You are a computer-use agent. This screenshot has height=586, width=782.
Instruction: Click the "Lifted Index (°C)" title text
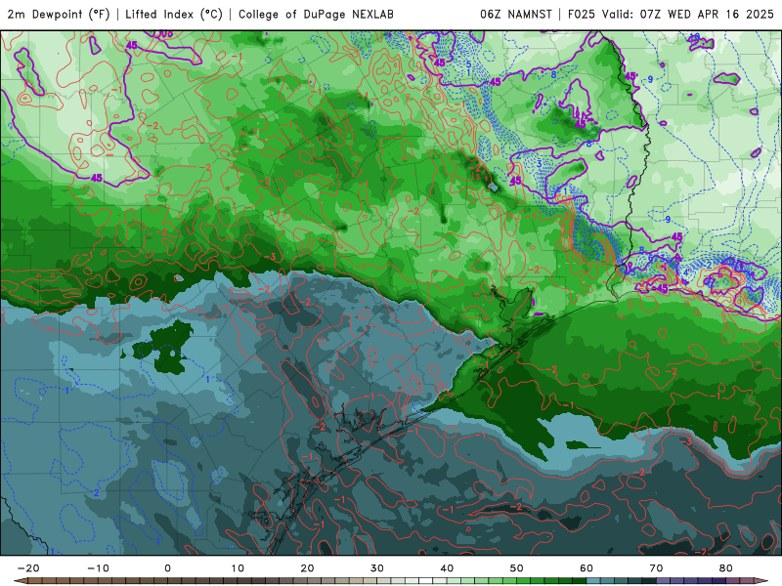174,14
